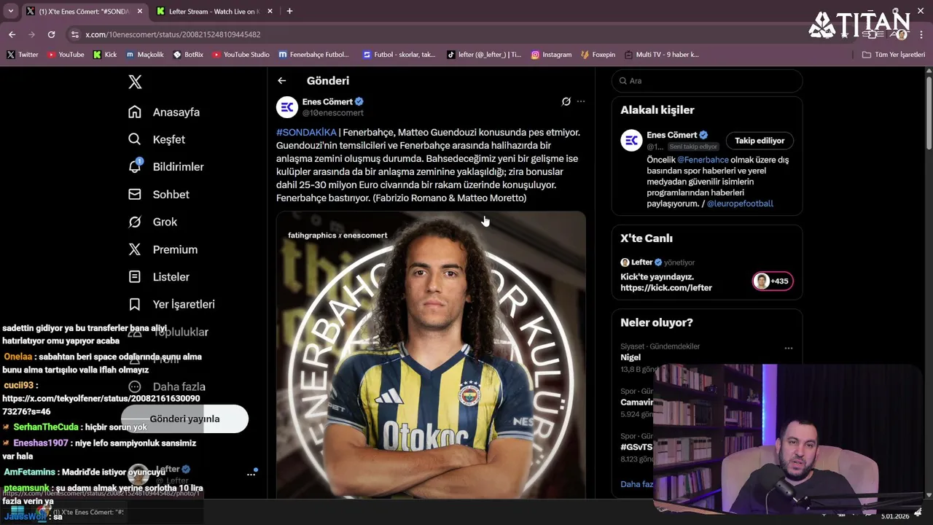This screenshot has width=933, height=525.
Task: Open the post's three-dot more menu
Action: click(x=581, y=101)
